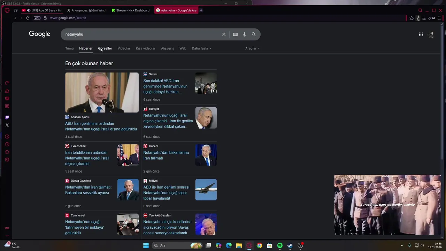Launch Steam from the taskbar
This screenshot has width=446, height=251.
(290, 245)
